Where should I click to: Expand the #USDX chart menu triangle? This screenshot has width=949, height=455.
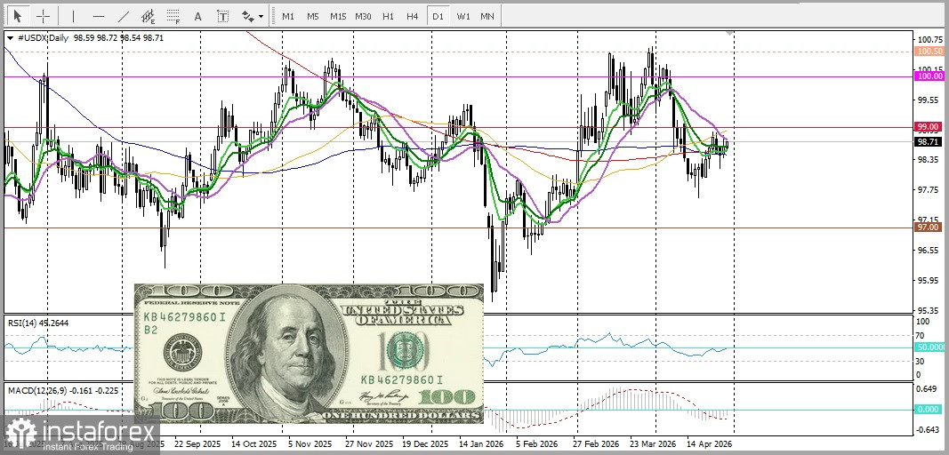pos(11,37)
